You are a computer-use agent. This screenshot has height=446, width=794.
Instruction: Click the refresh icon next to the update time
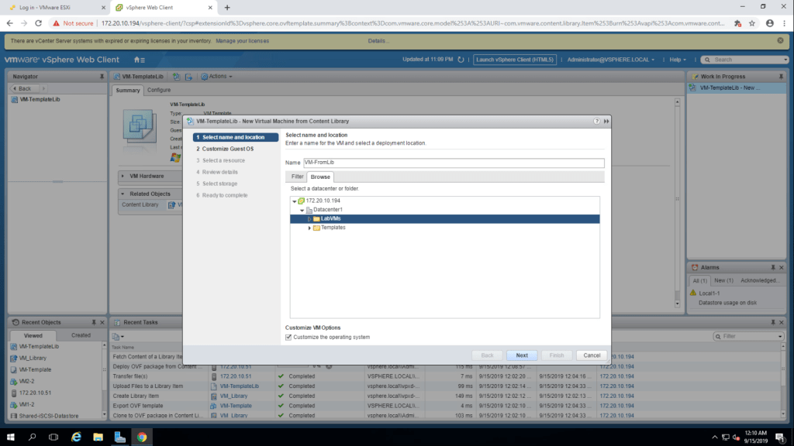pos(461,60)
